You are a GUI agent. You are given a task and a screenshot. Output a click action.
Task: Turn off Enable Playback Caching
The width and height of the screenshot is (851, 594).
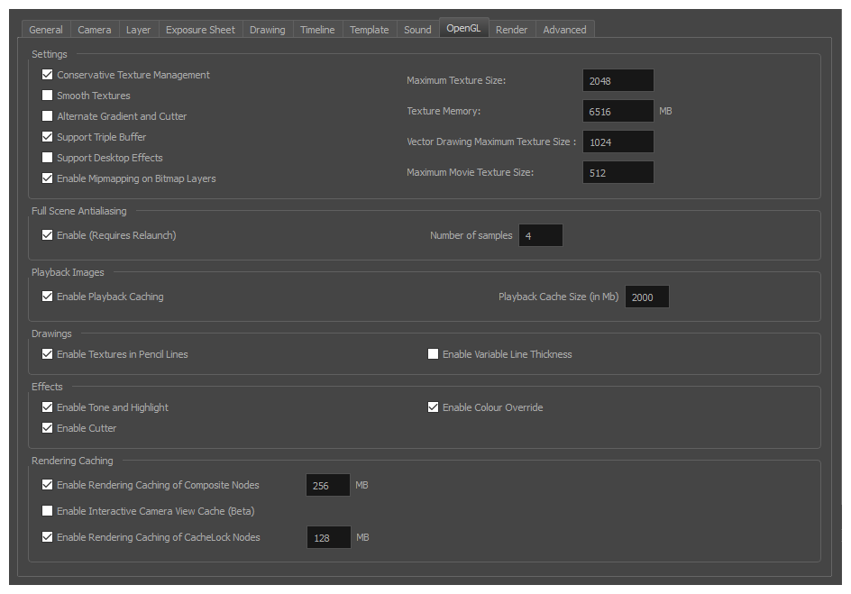pos(47,297)
